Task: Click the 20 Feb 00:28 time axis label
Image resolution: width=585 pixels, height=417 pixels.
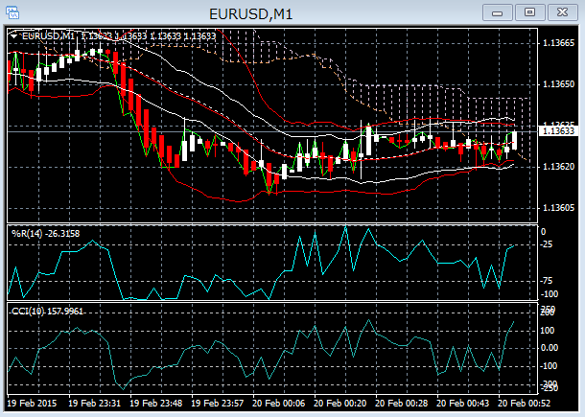Action: 400,403
